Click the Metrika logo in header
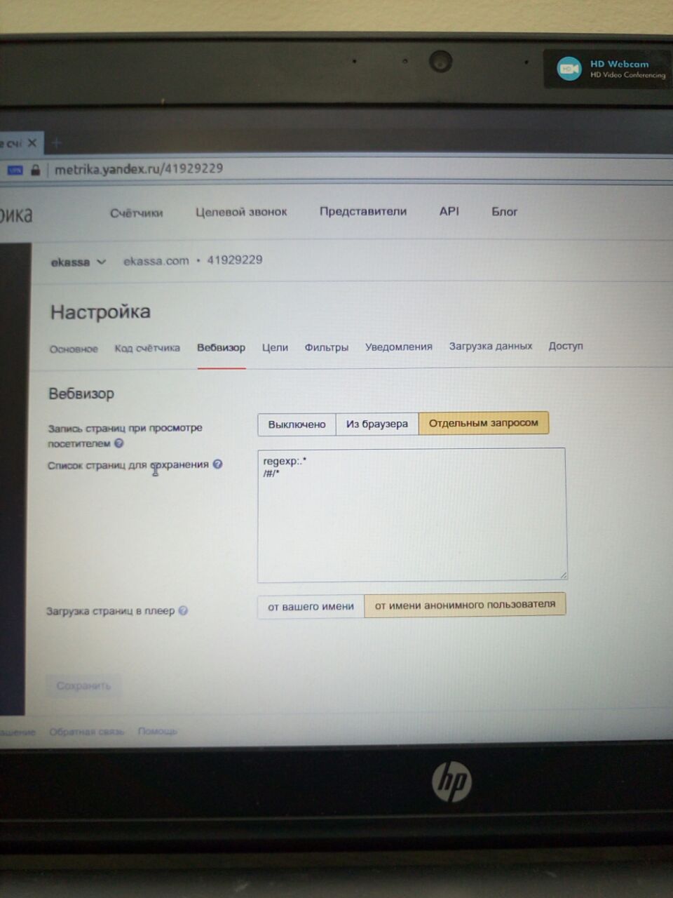This screenshot has height=898, width=673. (x=15, y=215)
